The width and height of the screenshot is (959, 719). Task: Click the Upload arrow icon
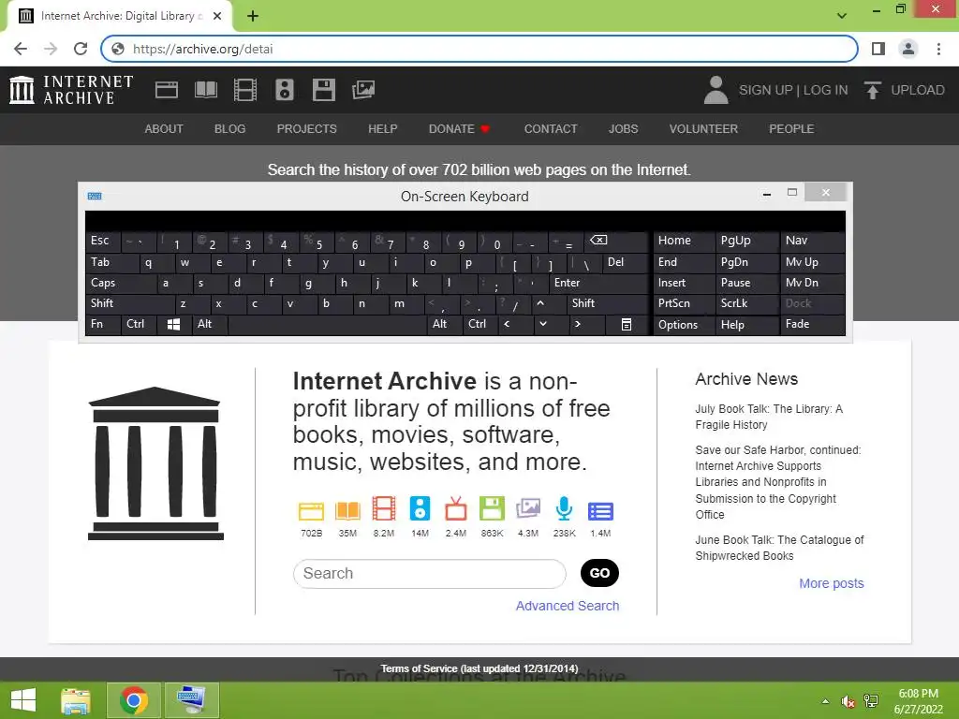(x=873, y=90)
